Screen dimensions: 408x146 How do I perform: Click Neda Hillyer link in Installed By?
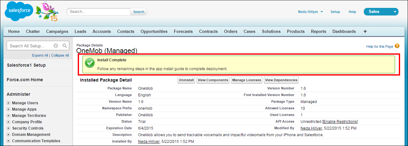(x=149, y=141)
